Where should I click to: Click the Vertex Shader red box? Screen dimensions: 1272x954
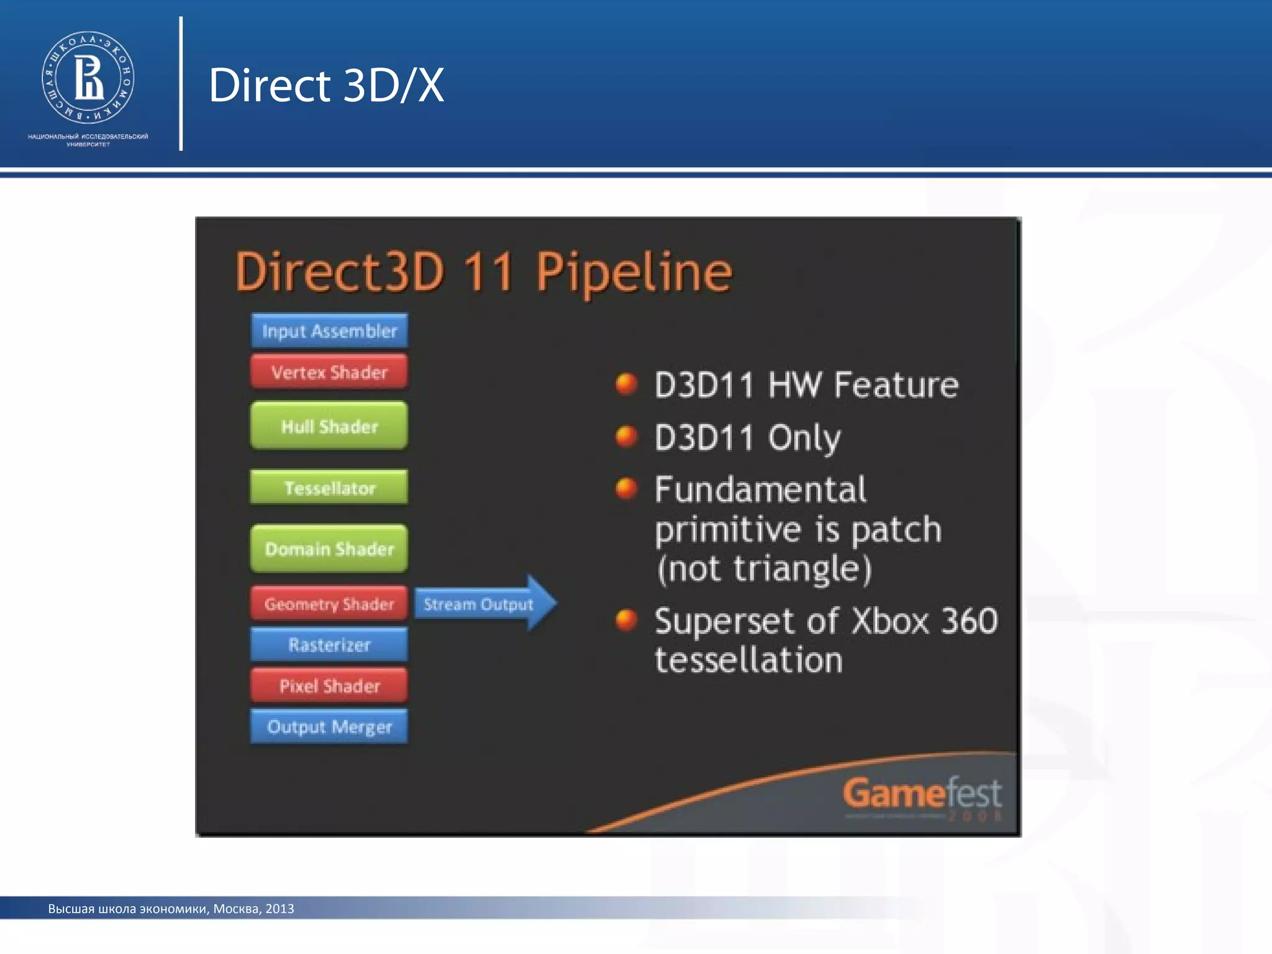(x=329, y=372)
